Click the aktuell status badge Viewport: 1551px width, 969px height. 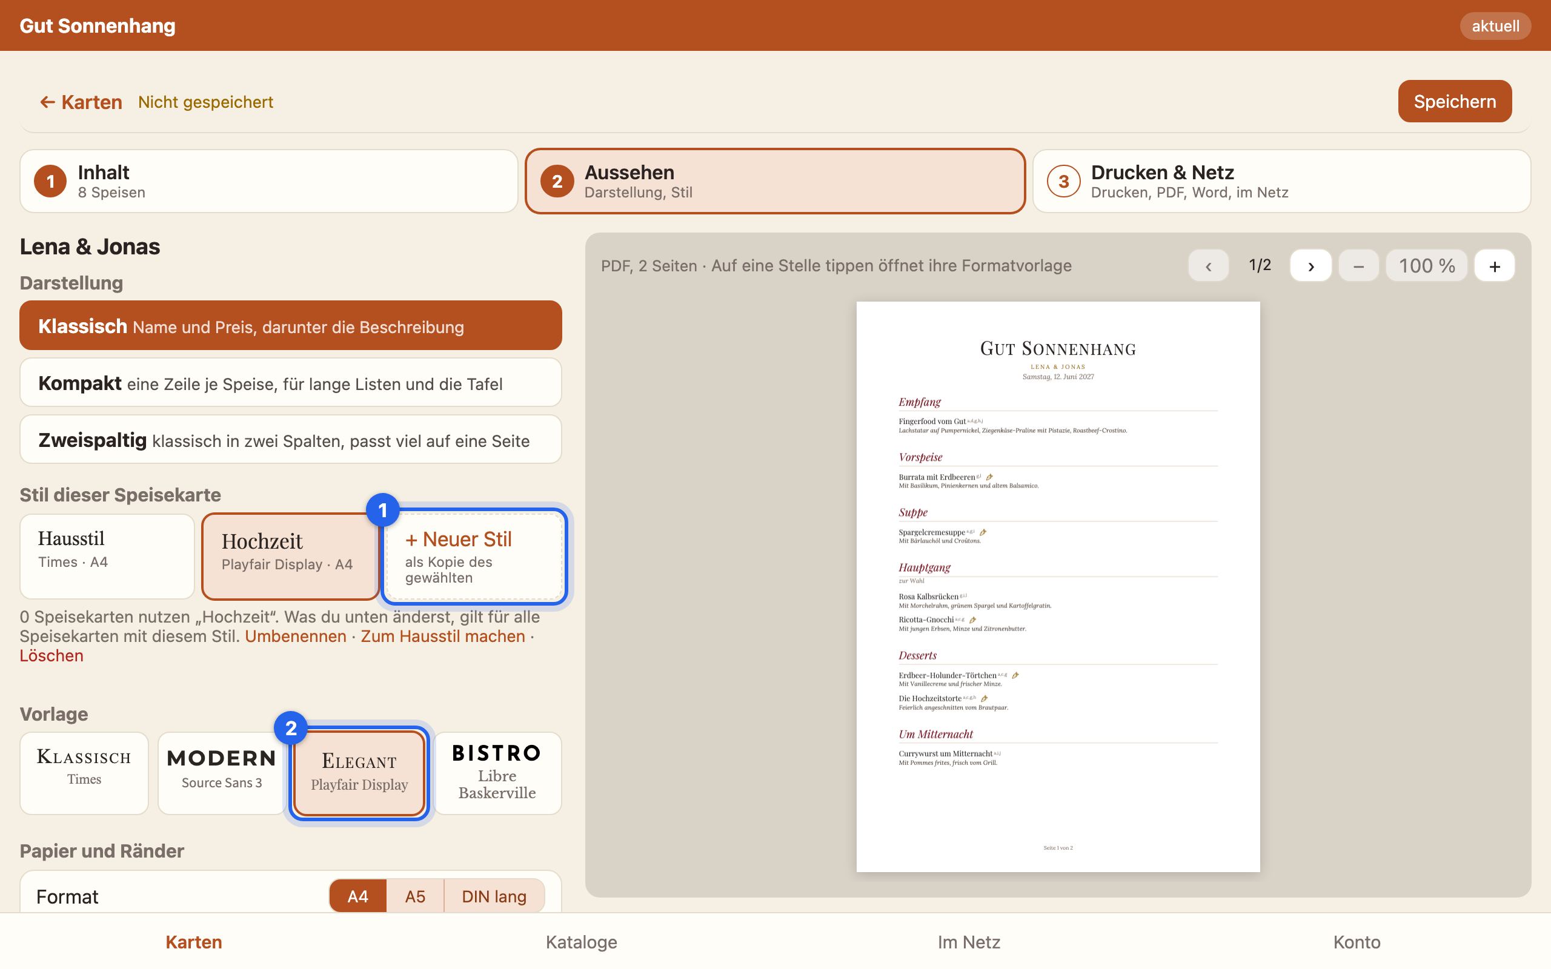1495,25
